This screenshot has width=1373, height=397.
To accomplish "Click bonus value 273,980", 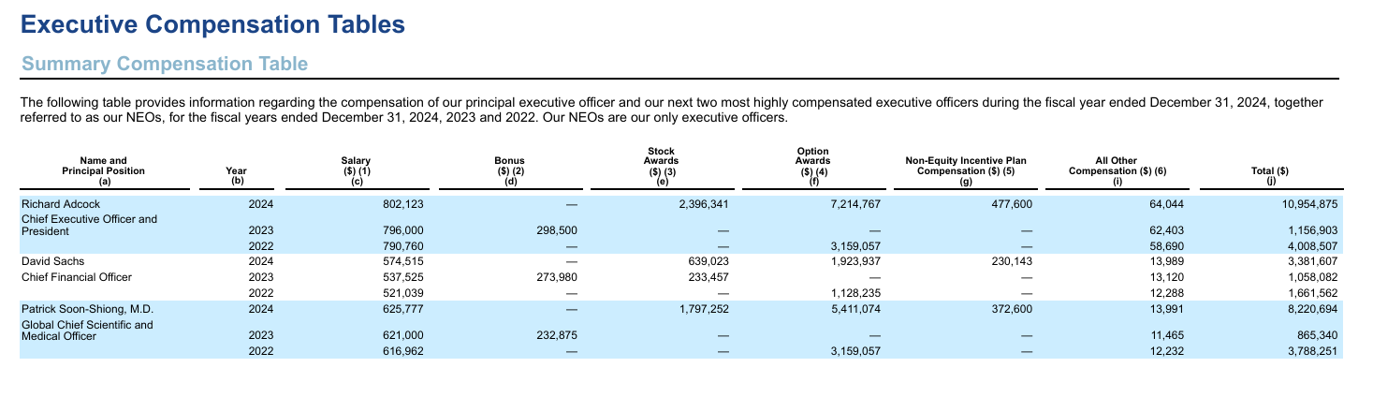I will tap(558, 277).
